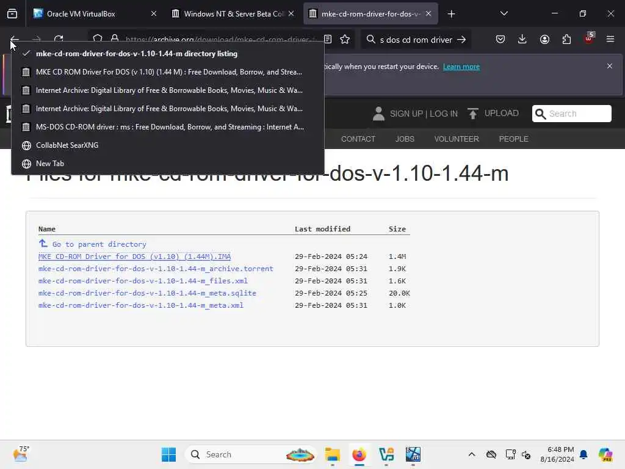
Task: Click the Learn more link in notification
Action: pyautogui.click(x=461, y=67)
